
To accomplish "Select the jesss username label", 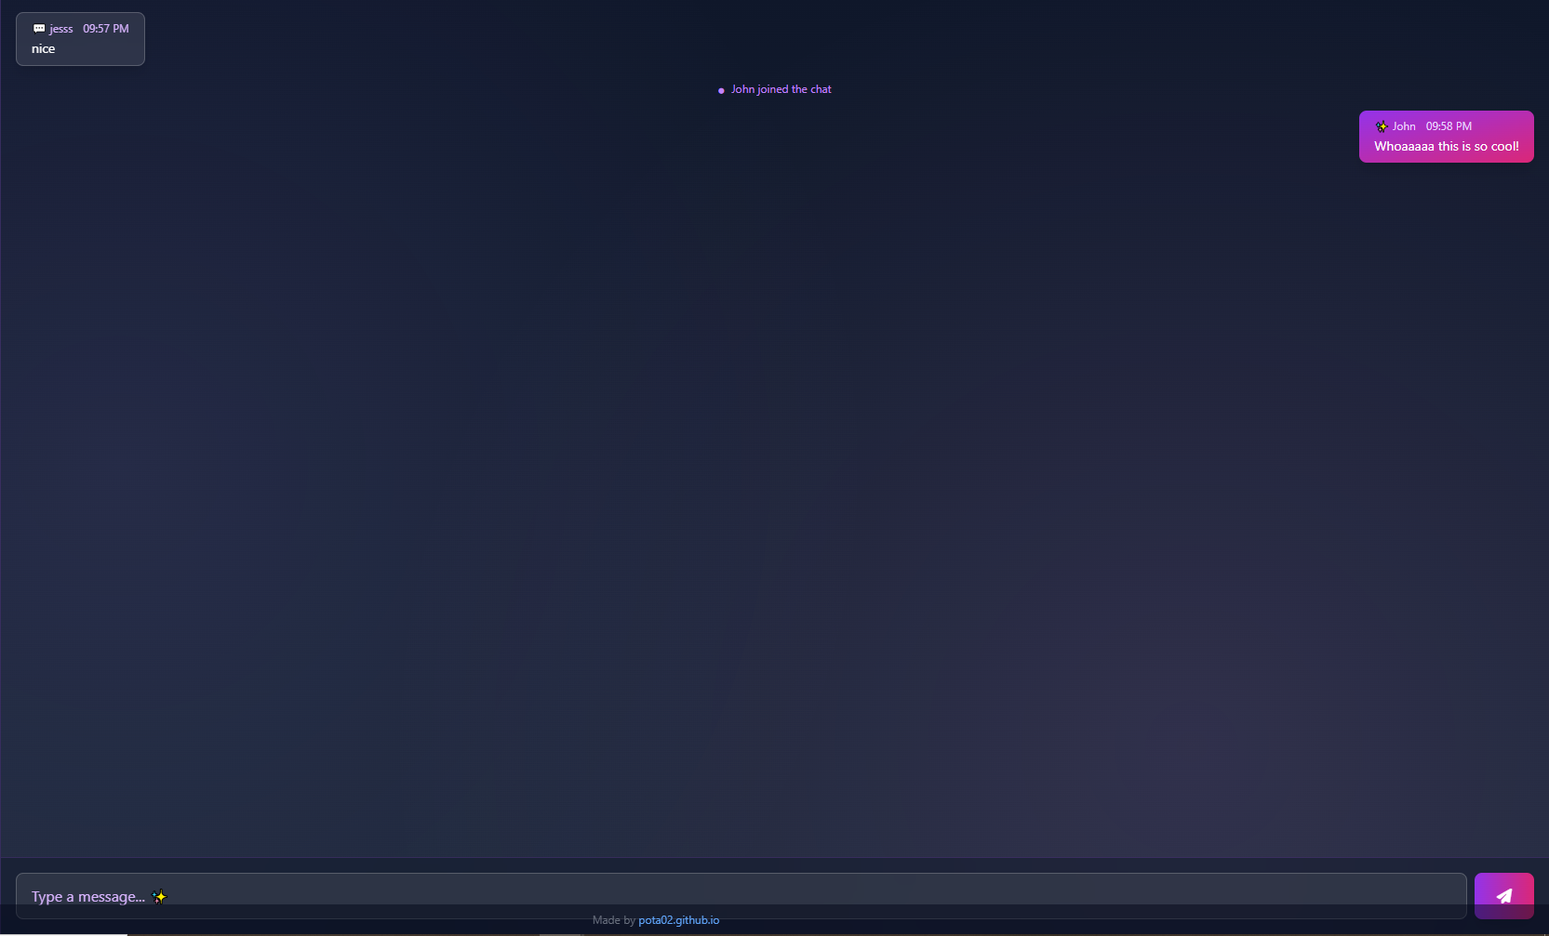I will [x=61, y=29].
